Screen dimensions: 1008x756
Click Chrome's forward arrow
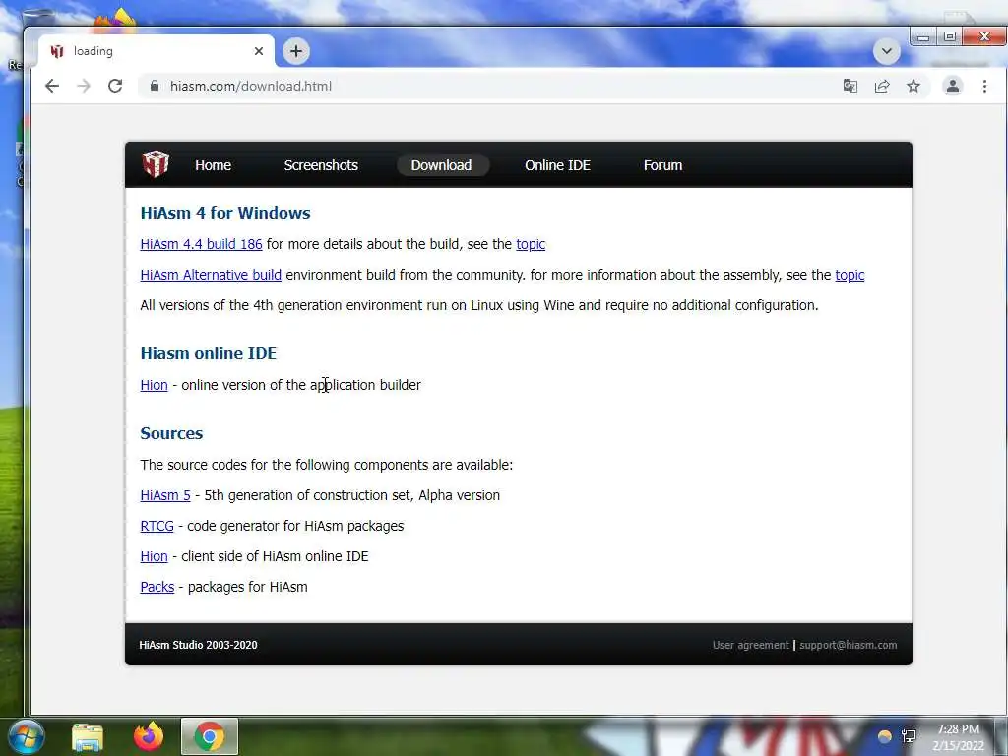(84, 86)
